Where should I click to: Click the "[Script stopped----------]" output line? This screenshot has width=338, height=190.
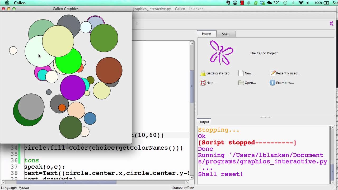click(247, 142)
